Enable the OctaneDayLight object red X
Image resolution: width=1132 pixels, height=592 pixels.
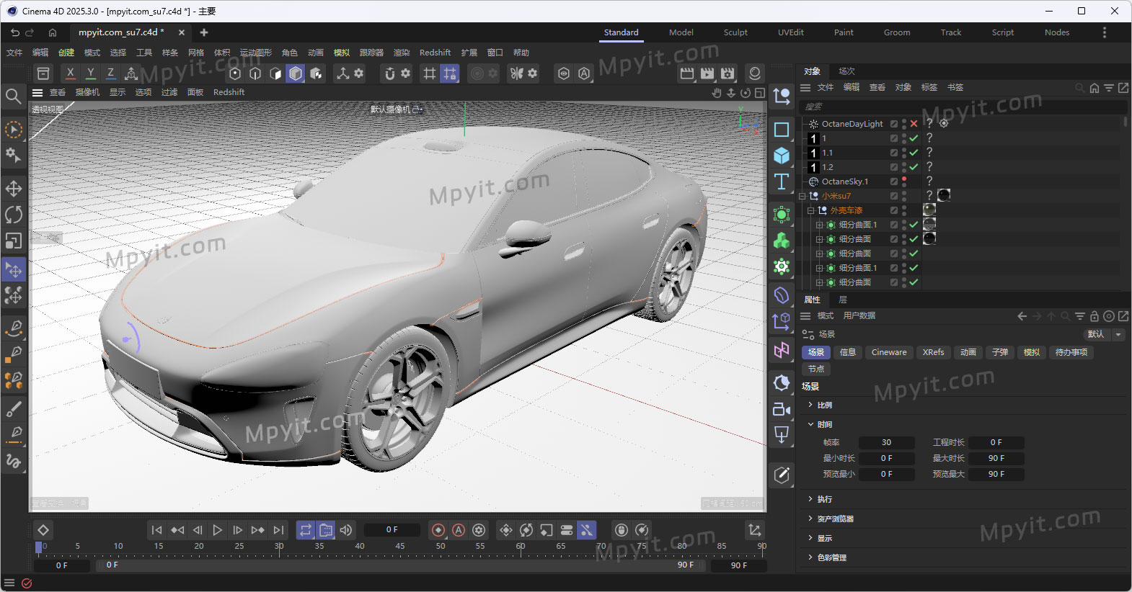[914, 124]
